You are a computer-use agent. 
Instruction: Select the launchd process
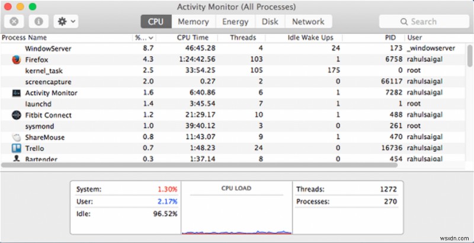[38, 104]
